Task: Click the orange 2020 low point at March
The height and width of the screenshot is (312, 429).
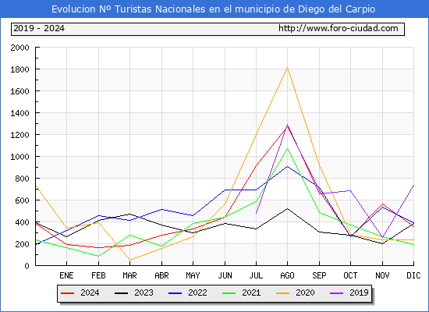Action: click(129, 260)
